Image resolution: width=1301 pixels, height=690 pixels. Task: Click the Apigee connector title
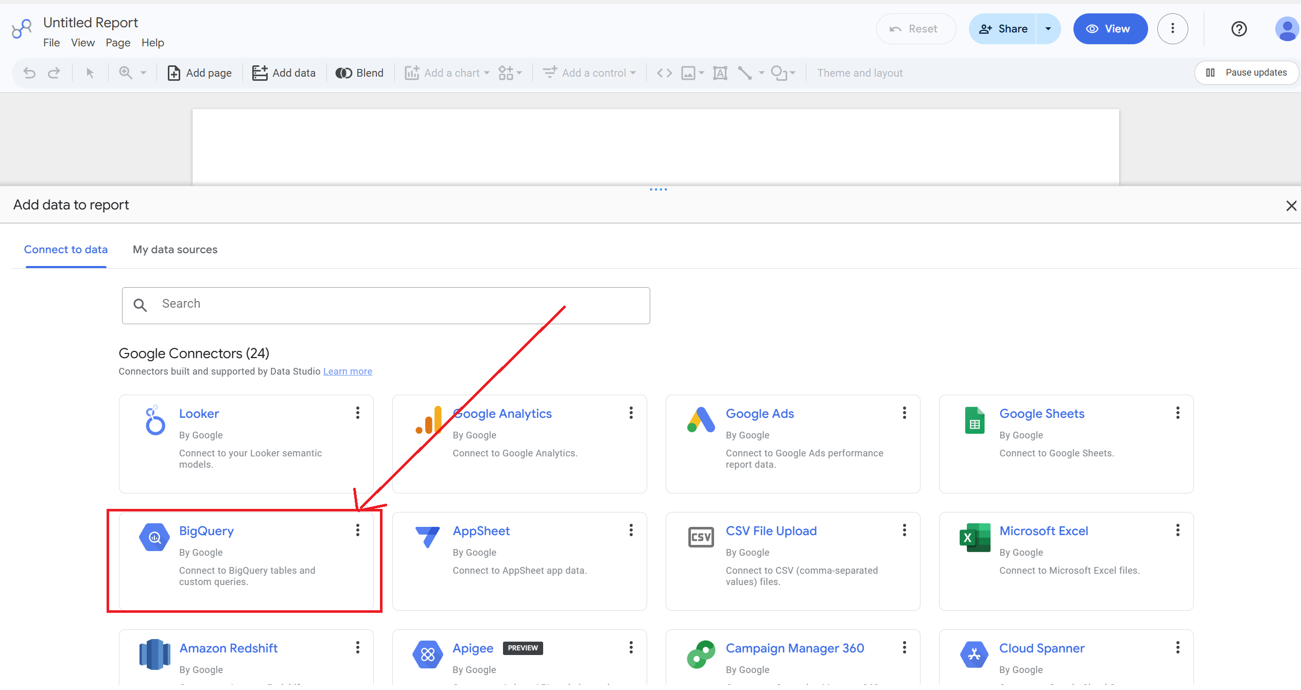[473, 648]
